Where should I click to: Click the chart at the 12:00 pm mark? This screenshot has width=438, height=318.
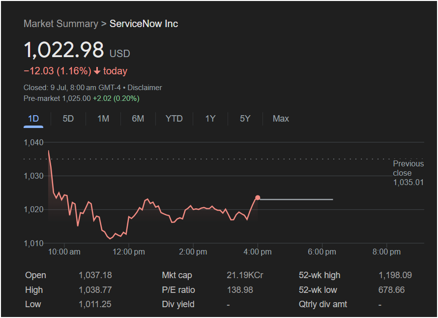pos(128,252)
